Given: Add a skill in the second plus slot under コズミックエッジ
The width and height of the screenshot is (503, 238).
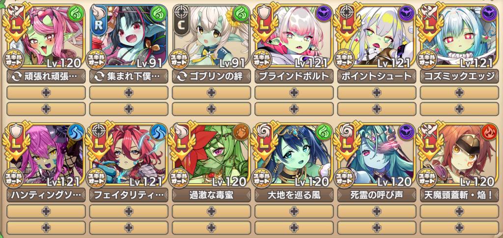Looking at the screenshot, I should click(459, 109).
